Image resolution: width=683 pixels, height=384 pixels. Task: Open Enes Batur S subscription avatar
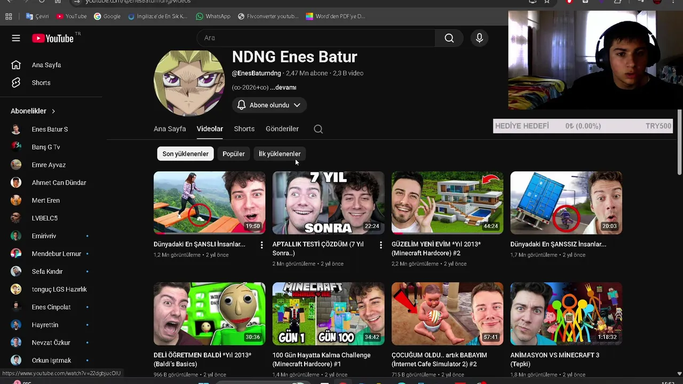tap(16, 129)
